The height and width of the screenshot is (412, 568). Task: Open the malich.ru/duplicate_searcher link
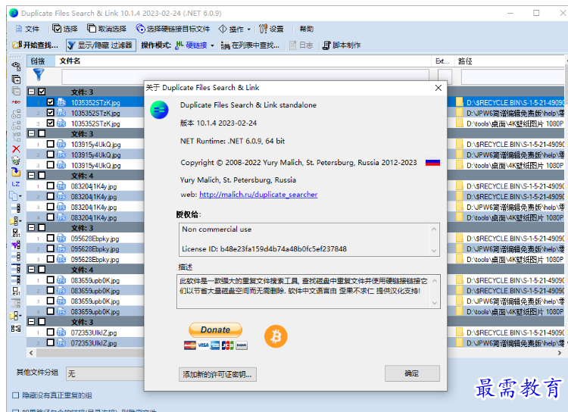tap(258, 195)
